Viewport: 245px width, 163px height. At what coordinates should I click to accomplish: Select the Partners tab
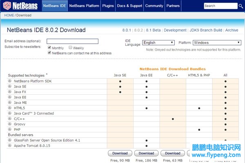point(173,6)
